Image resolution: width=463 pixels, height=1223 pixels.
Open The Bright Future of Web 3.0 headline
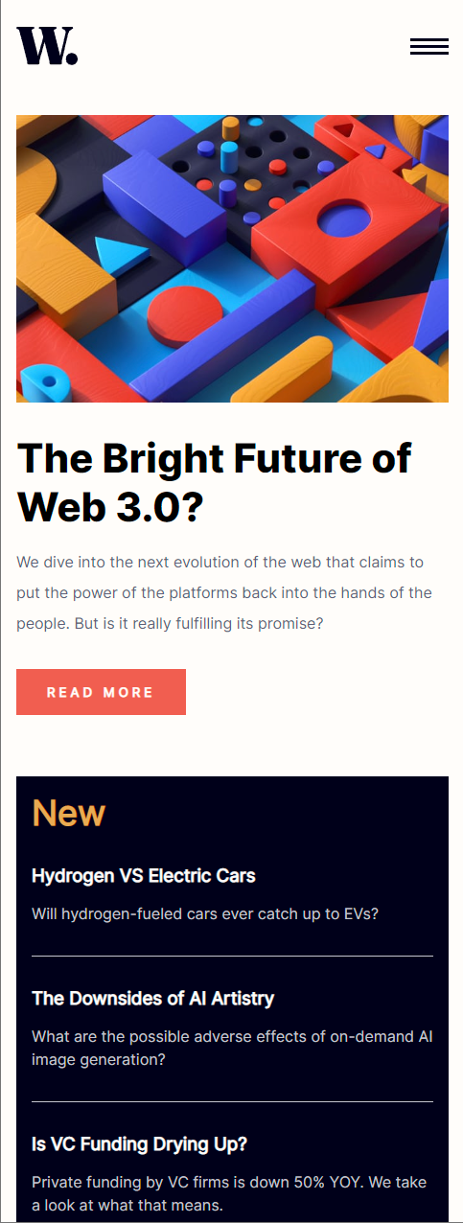coord(214,482)
